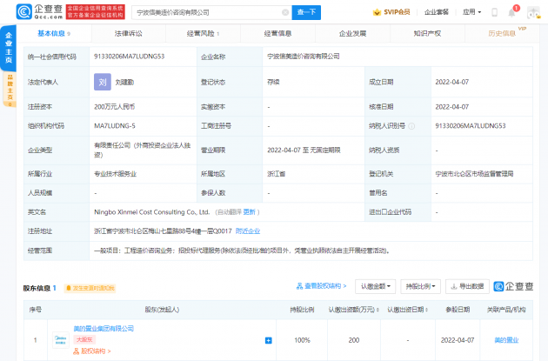The height and width of the screenshot is (361, 548).
Task: Click 100% shareholding ratio cell
Action: point(302,340)
